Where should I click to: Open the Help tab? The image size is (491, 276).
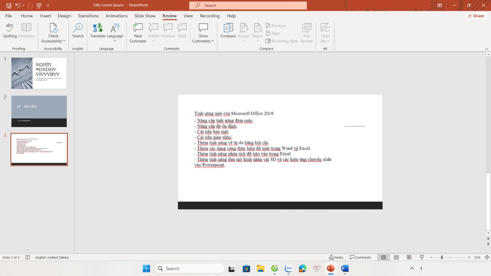point(231,16)
